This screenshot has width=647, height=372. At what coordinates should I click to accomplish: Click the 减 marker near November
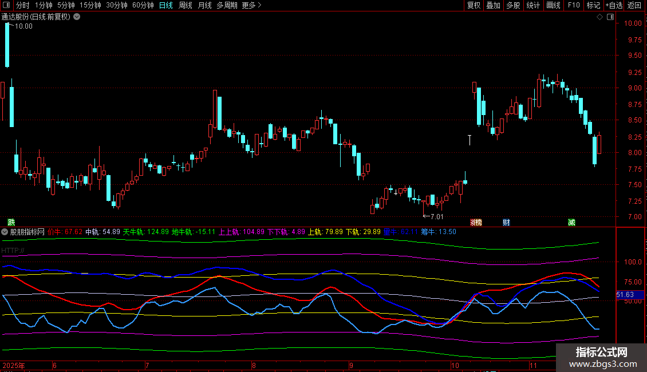point(571,222)
